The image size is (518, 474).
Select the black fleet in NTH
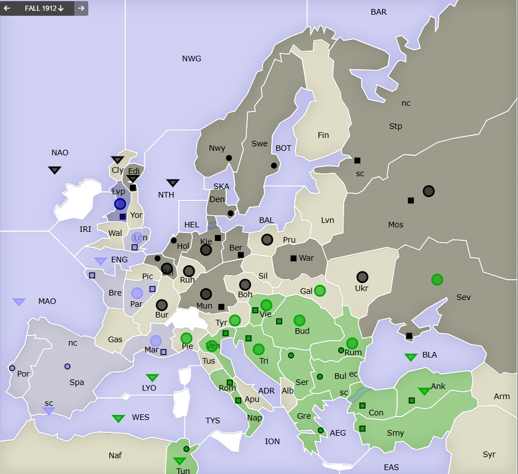click(x=173, y=183)
